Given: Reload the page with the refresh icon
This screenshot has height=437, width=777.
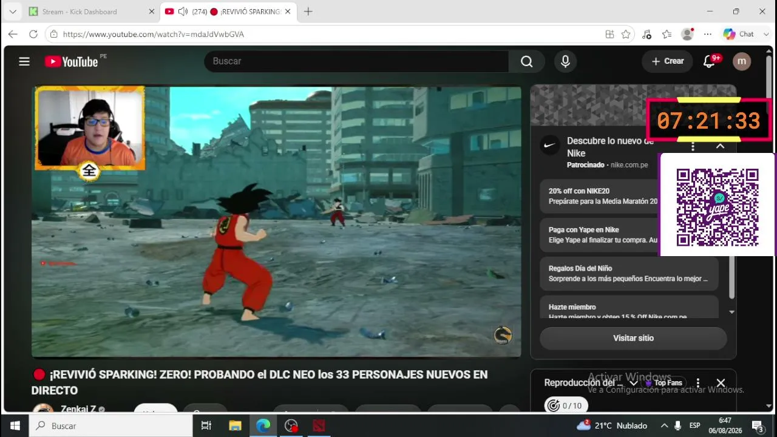Looking at the screenshot, I should [x=33, y=34].
